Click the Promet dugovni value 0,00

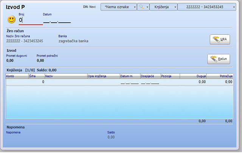click(x=10, y=61)
